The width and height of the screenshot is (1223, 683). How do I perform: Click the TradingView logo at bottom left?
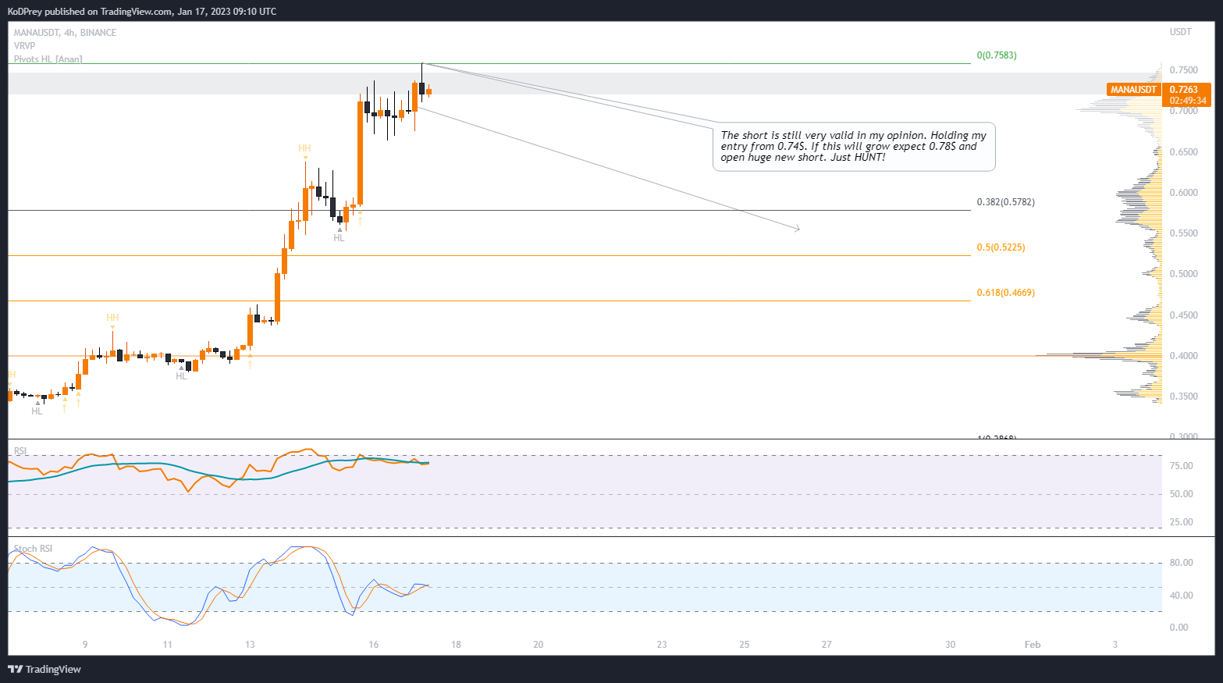click(44, 669)
